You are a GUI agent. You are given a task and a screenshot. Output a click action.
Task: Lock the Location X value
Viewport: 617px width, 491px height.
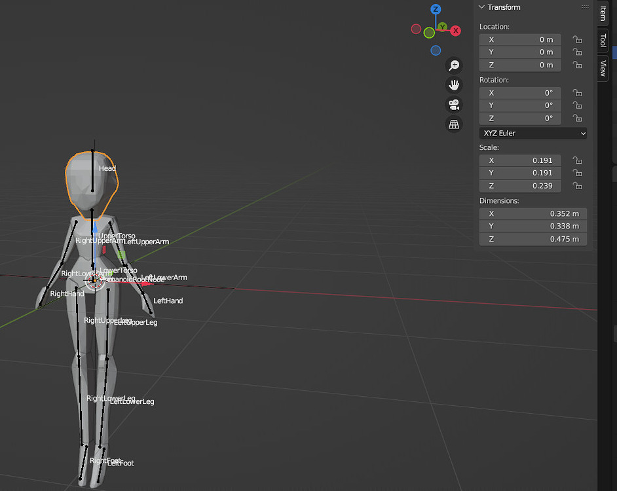(577, 39)
